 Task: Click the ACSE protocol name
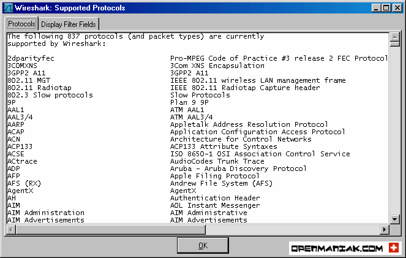pyautogui.click(x=16, y=154)
